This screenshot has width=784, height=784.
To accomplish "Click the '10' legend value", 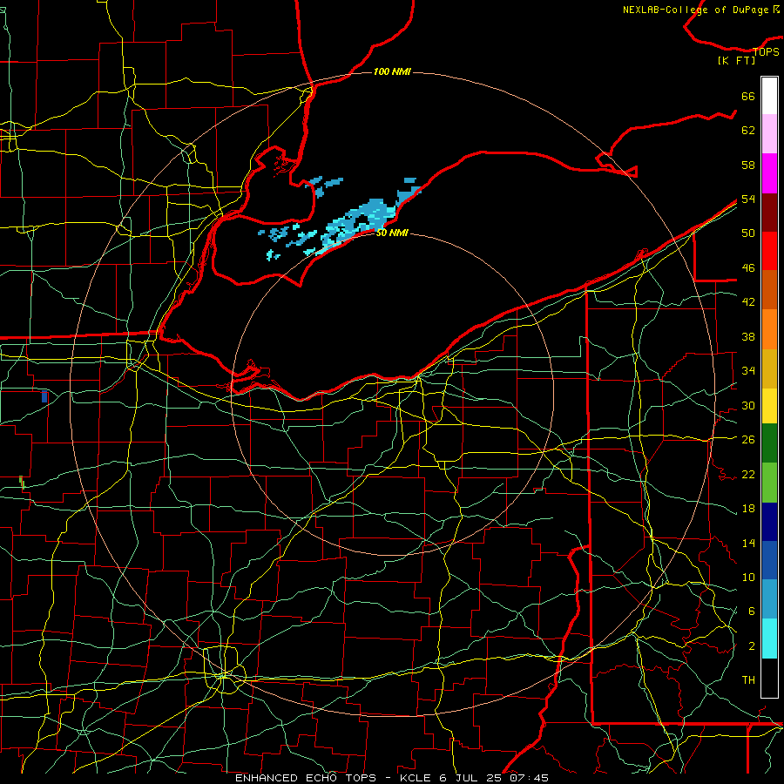I will pos(748,577).
